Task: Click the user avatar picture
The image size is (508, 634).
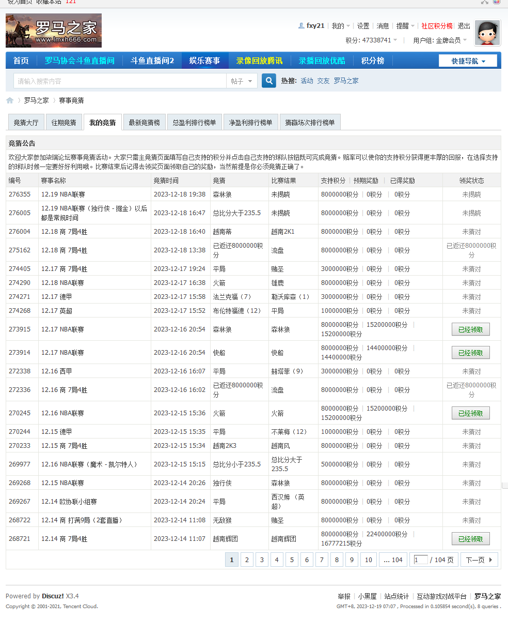Action: click(x=486, y=33)
